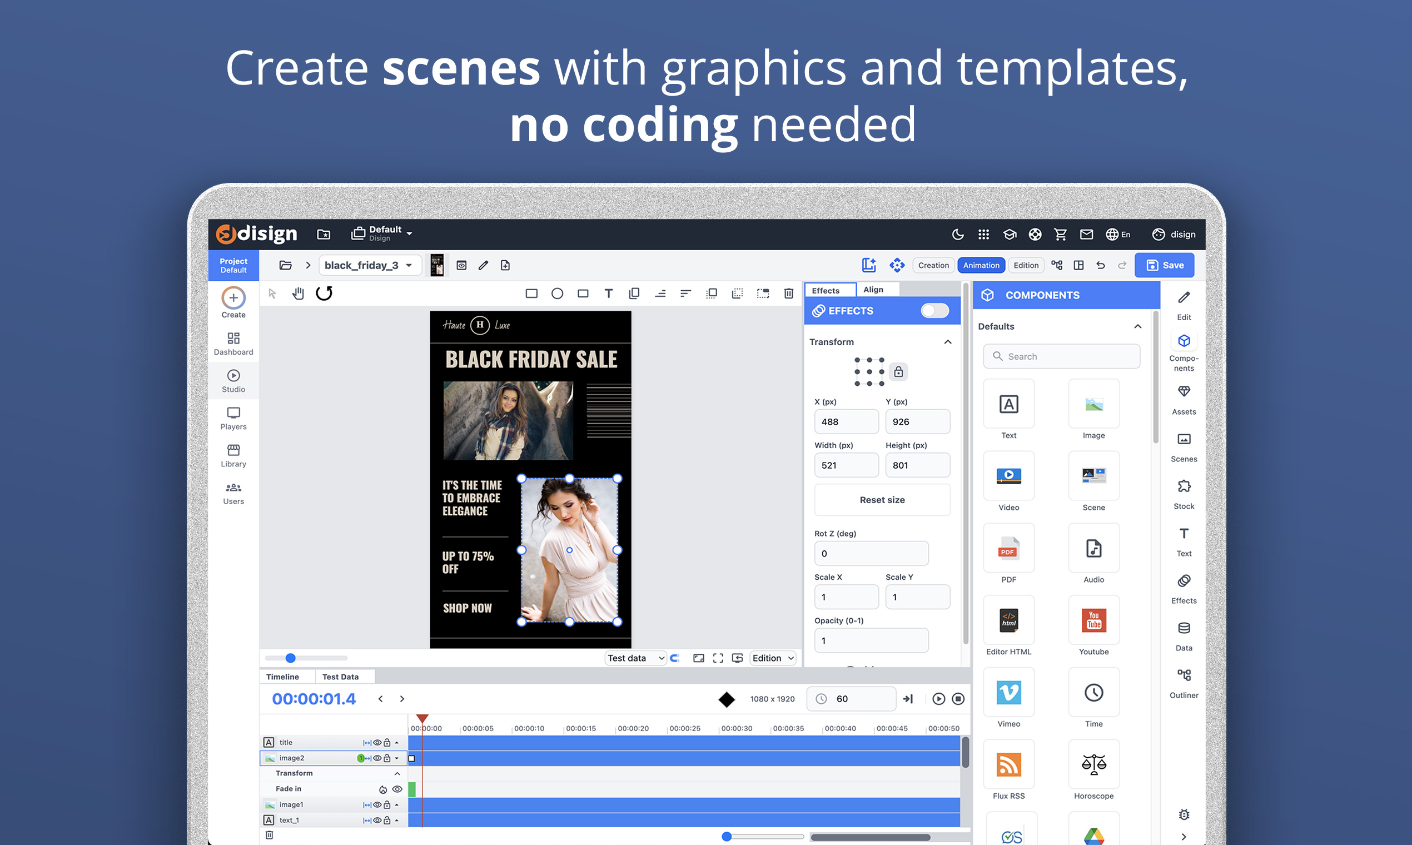The width and height of the screenshot is (1412, 845).
Task: Click the canvas zoom slider handle
Action: point(290,658)
